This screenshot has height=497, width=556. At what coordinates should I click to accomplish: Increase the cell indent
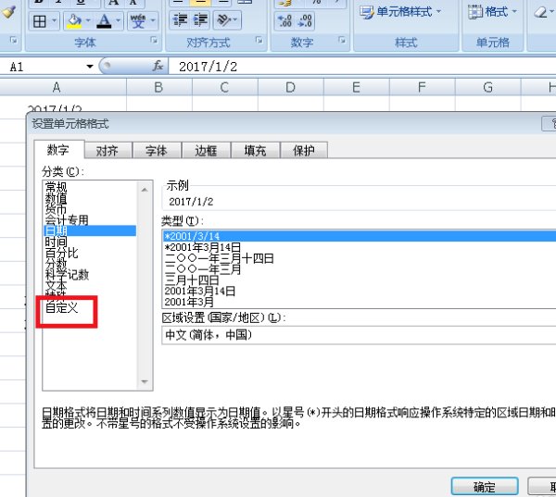(200, 19)
